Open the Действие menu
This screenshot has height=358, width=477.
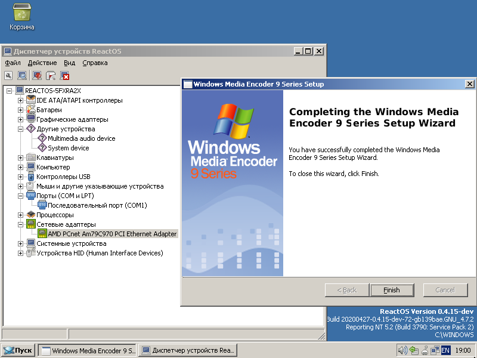pyautogui.click(x=42, y=63)
